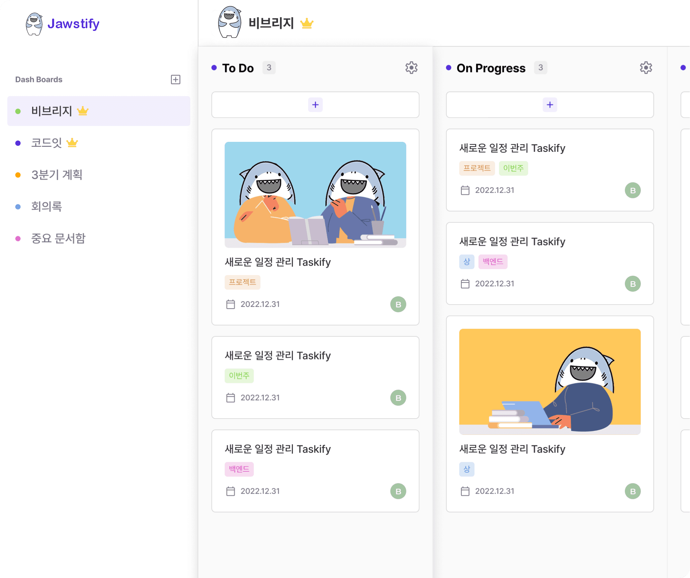Click the calendar icon on first To Do card
Screen dimensions: 690x578
coord(230,304)
